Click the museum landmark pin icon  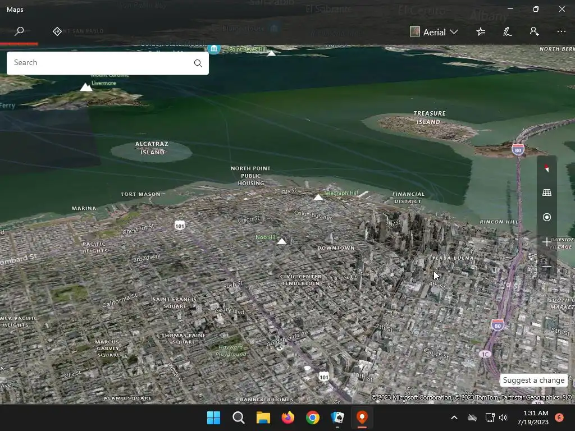(214, 49)
